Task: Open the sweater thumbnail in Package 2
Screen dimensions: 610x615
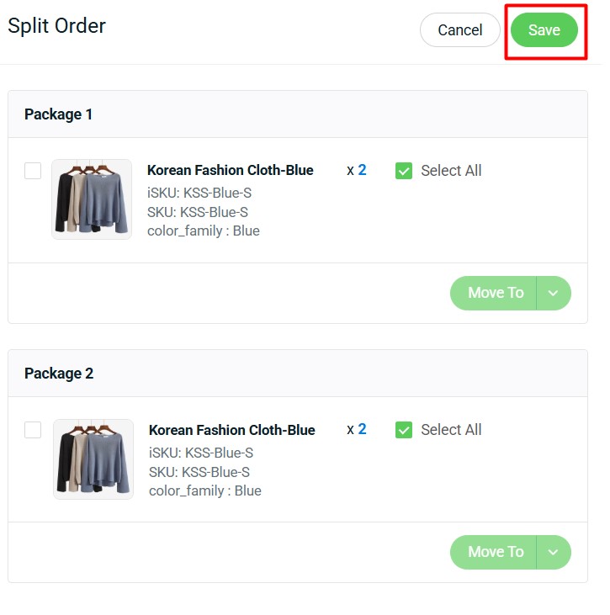Action: point(93,459)
